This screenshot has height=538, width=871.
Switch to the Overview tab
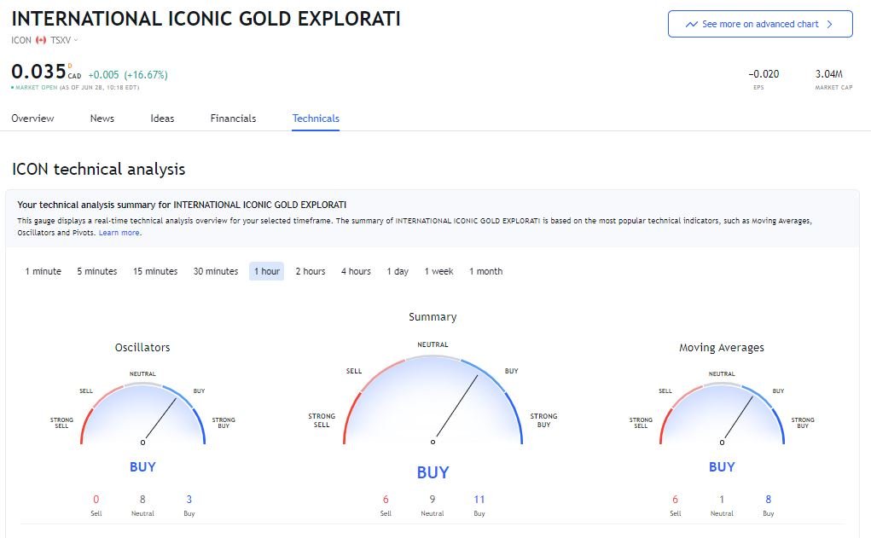click(x=32, y=119)
